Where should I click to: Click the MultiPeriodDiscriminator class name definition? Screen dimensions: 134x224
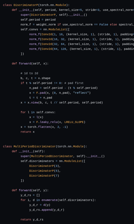pos(35,147)
